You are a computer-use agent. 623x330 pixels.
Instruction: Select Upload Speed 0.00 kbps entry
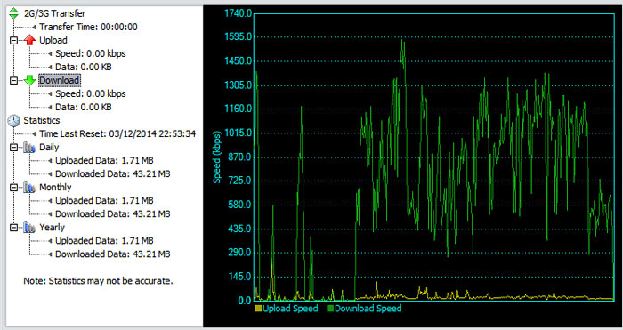(x=90, y=53)
